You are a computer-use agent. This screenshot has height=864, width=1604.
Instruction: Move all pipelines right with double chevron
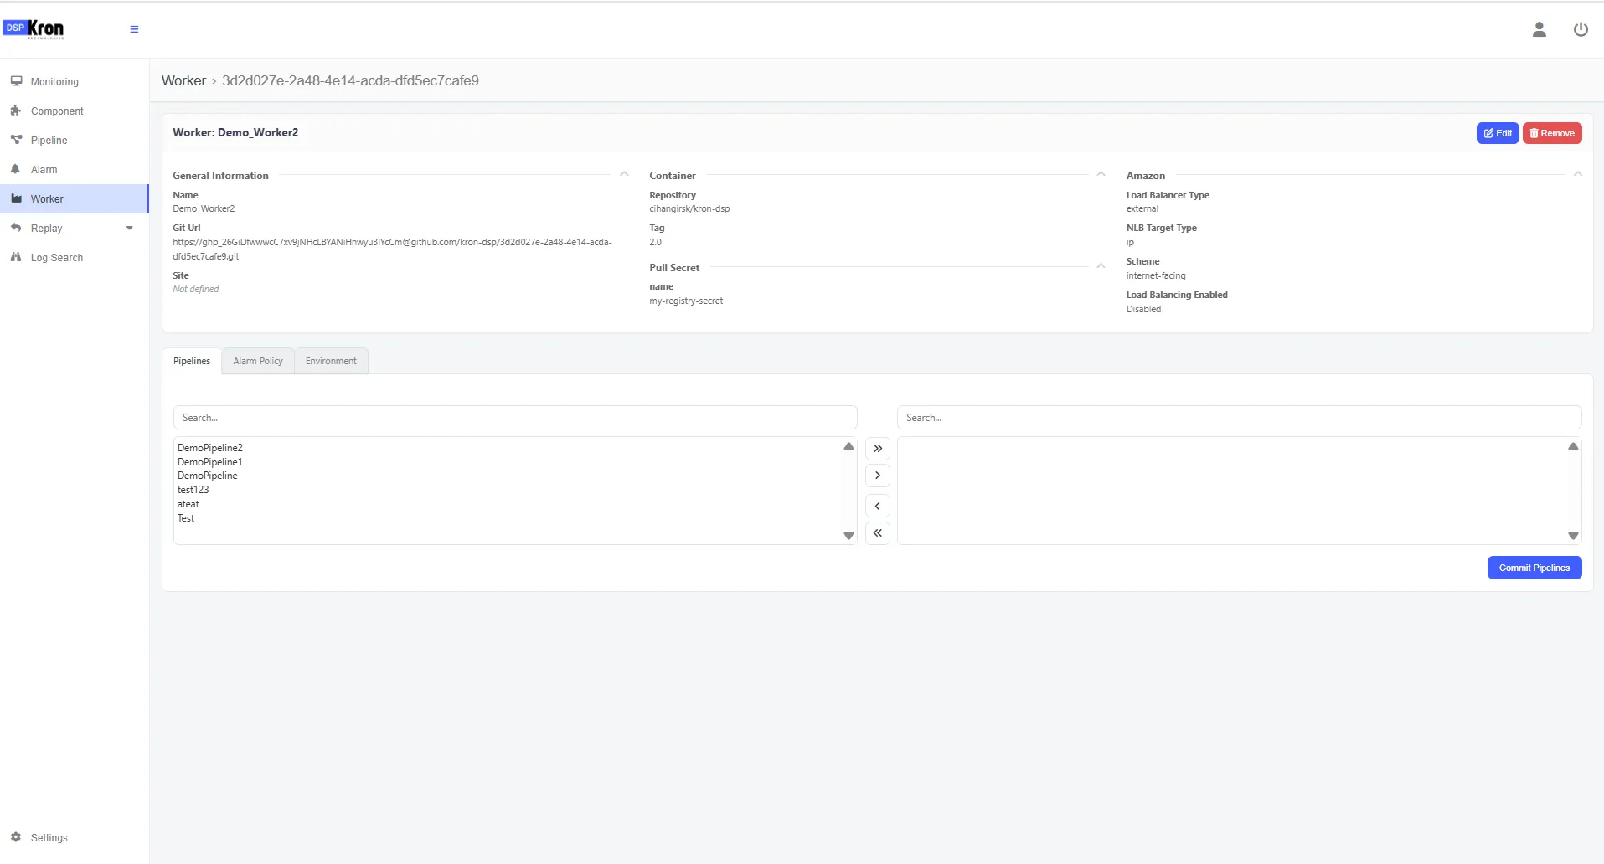click(x=877, y=449)
